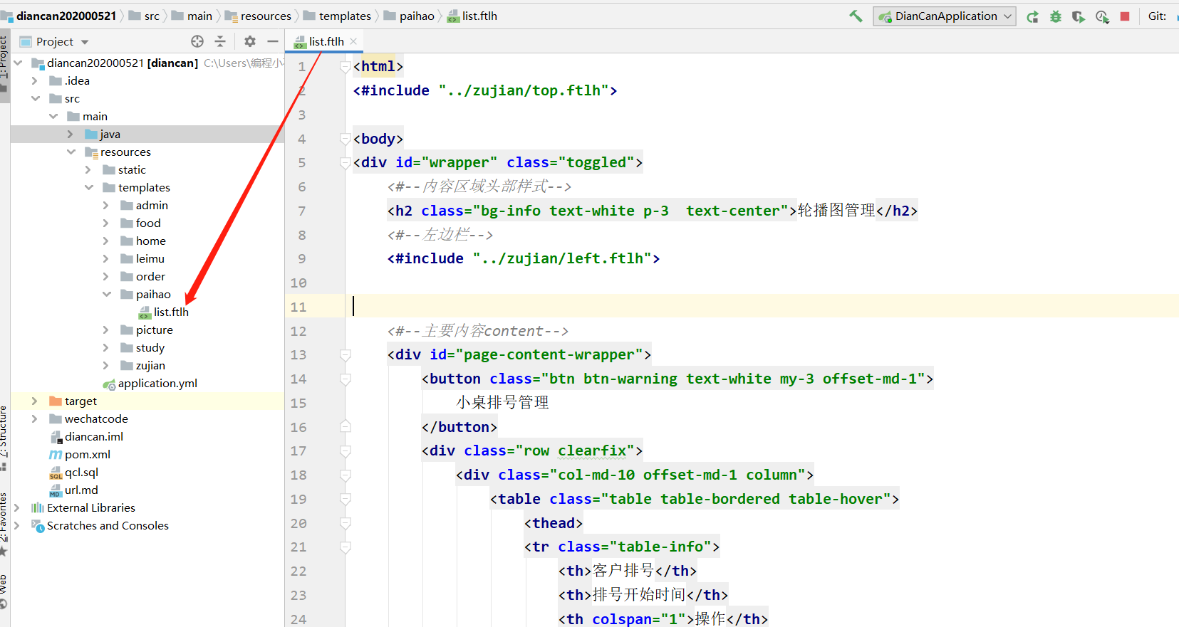Open the Web tool window tab
The width and height of the screenshot is (1179, 627).
click(4, 592)
